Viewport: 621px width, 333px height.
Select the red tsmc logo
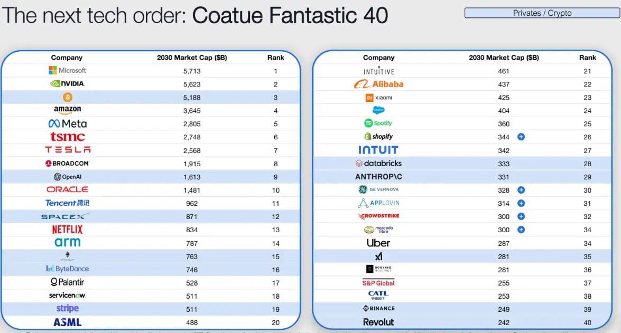click(67, 137)
